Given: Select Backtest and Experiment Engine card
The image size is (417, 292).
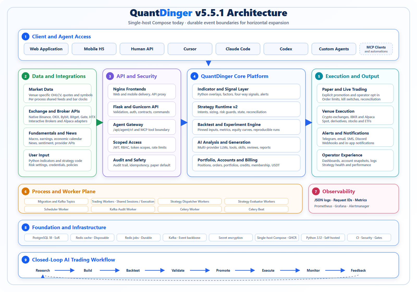Looking at the screenshot, I should [x=246, y=127].
